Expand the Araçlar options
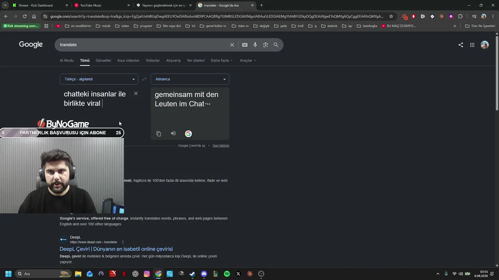This screenshot has width=499, height=280. click(248, 60)
